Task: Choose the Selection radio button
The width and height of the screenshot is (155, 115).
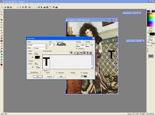Action: tap(57, 73)
